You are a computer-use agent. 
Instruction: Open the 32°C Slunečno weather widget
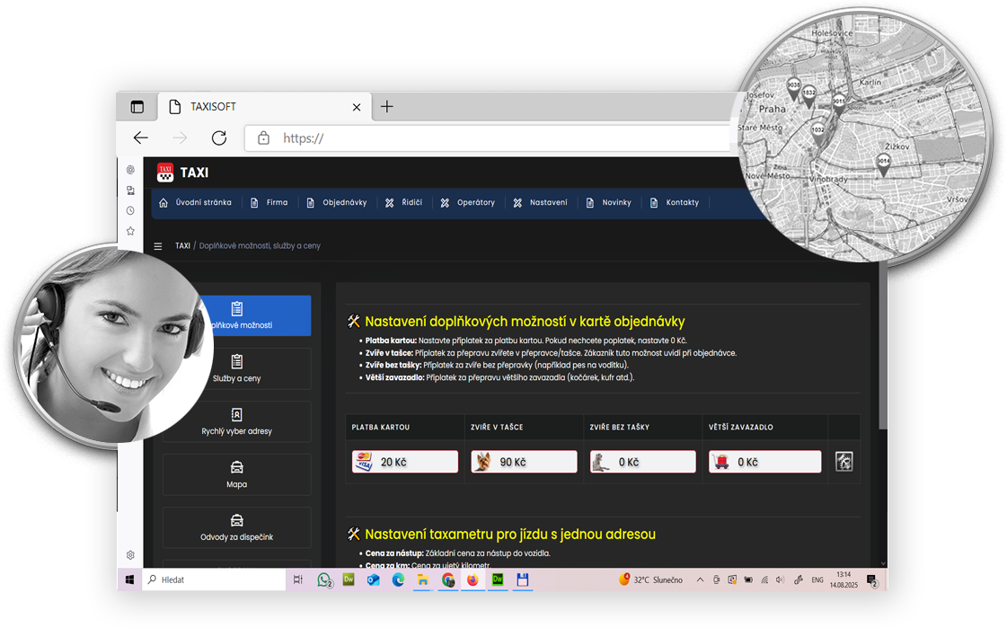[650, 579]
